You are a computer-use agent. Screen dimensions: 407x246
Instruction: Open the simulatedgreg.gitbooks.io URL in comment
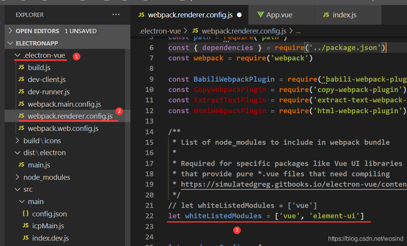pos(294,184)
